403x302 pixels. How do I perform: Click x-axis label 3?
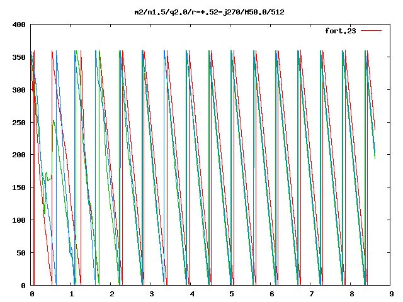(152, 294)
